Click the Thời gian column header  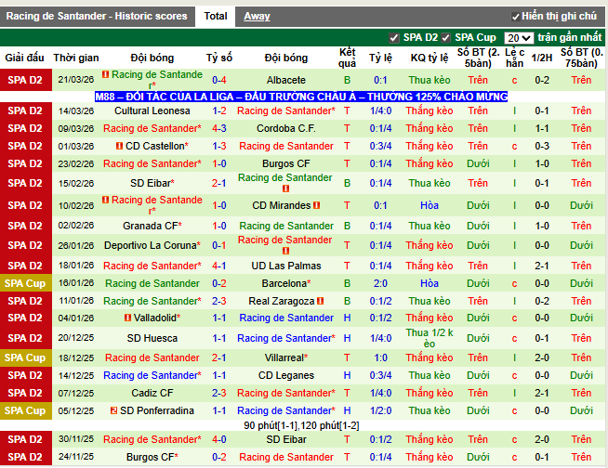(76, 58)
